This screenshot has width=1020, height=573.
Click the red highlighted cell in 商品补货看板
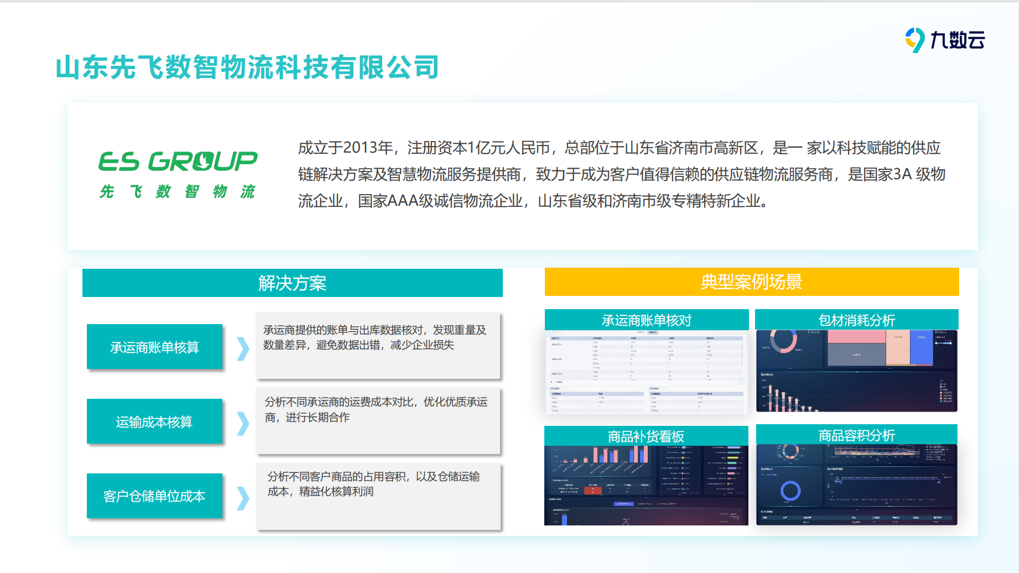pos(593,489)
